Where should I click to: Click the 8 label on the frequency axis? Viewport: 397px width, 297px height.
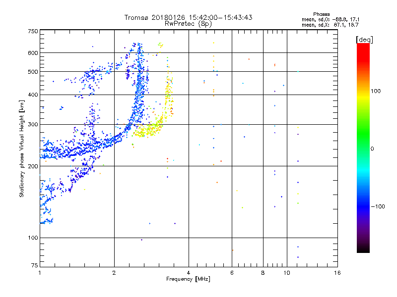(263, 273)
